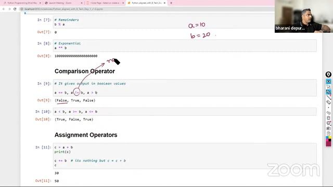This screenshot has width=333, height=187.
Task: Click the browser forward arrow
Action: [9, 9]
